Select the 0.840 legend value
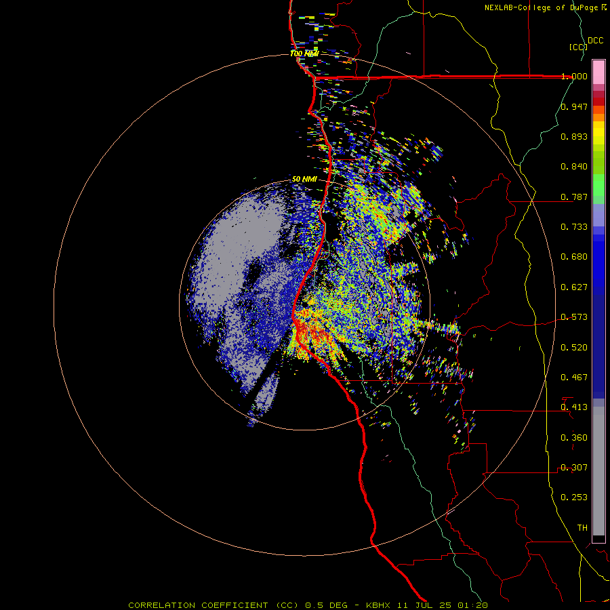Screen dimensions: 610x610 [574, 167]
